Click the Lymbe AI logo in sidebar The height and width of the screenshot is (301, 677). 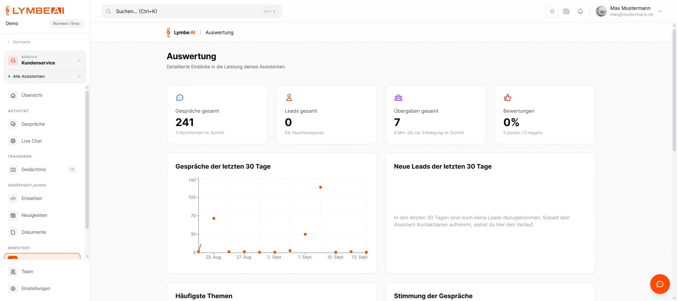pyautogui.click(x=35, y=11)
